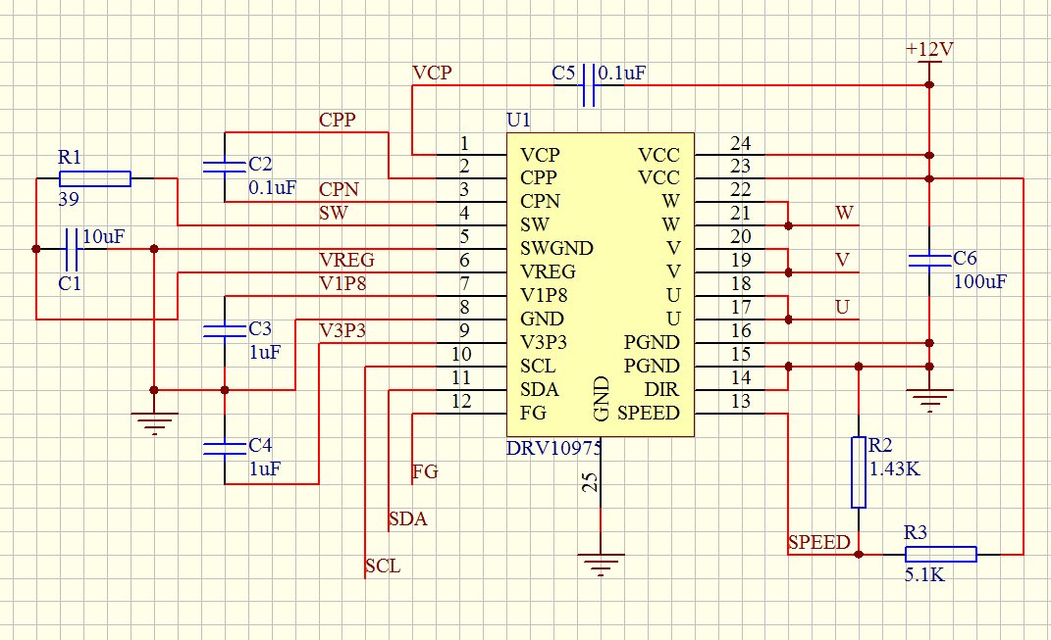The image size is (1051, 640).
Task: Select the R2 resistor symbol
Action: [x=859, y=472]
